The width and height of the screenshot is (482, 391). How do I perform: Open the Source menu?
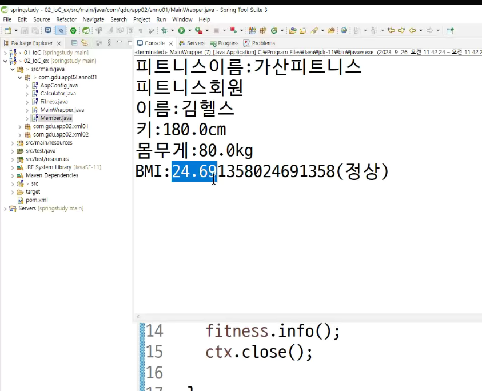click(42, 19)
